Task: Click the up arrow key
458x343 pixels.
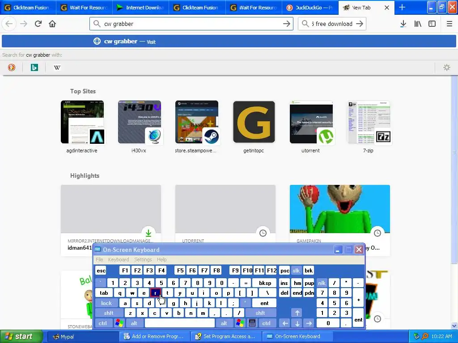Action: pos(297,313)
